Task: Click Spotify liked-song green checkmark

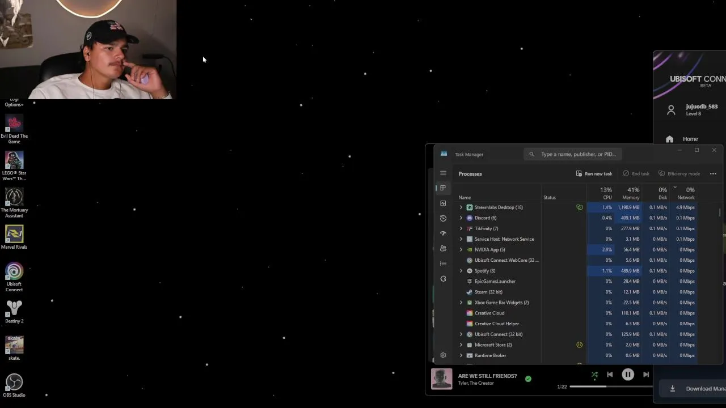Action: click(528, 379)
